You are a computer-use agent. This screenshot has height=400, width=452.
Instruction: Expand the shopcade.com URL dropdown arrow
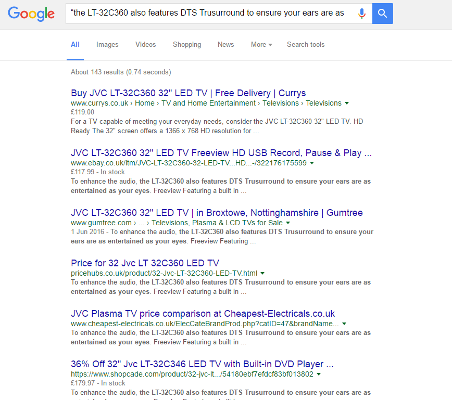pyautogui.click(x=319, y=374)
